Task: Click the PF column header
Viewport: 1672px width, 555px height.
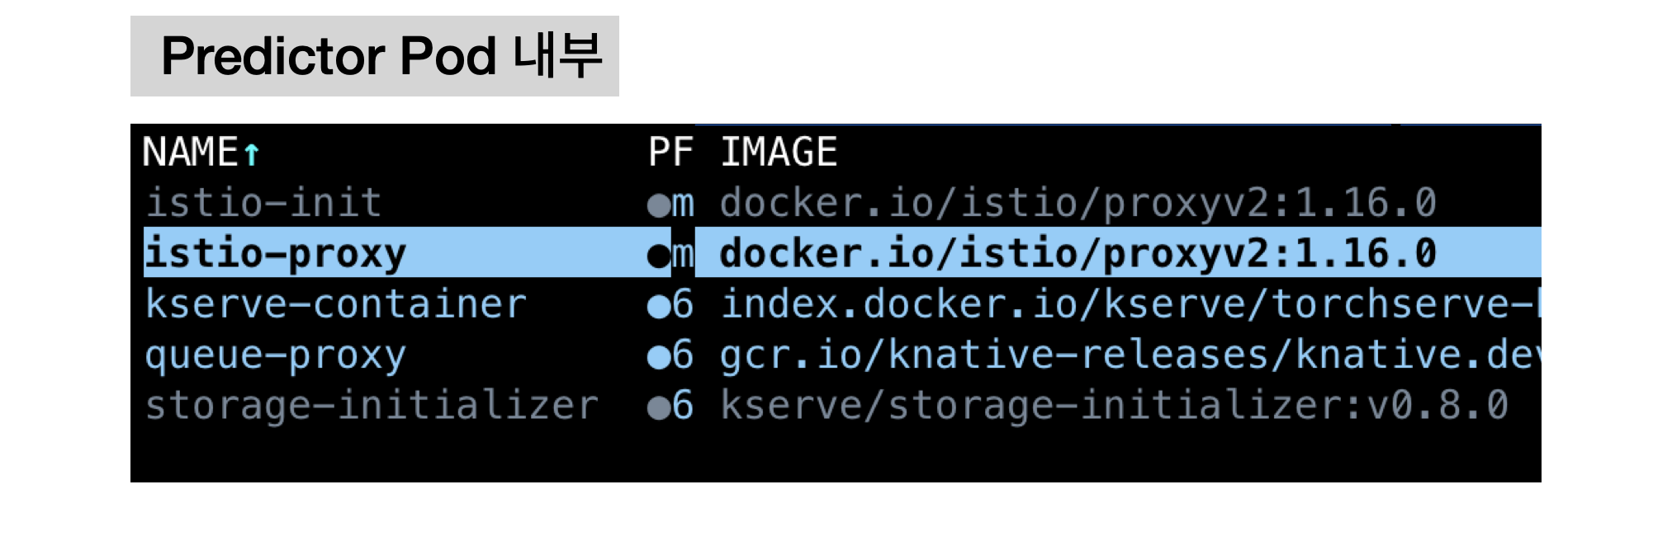Action: pos(670,153)
